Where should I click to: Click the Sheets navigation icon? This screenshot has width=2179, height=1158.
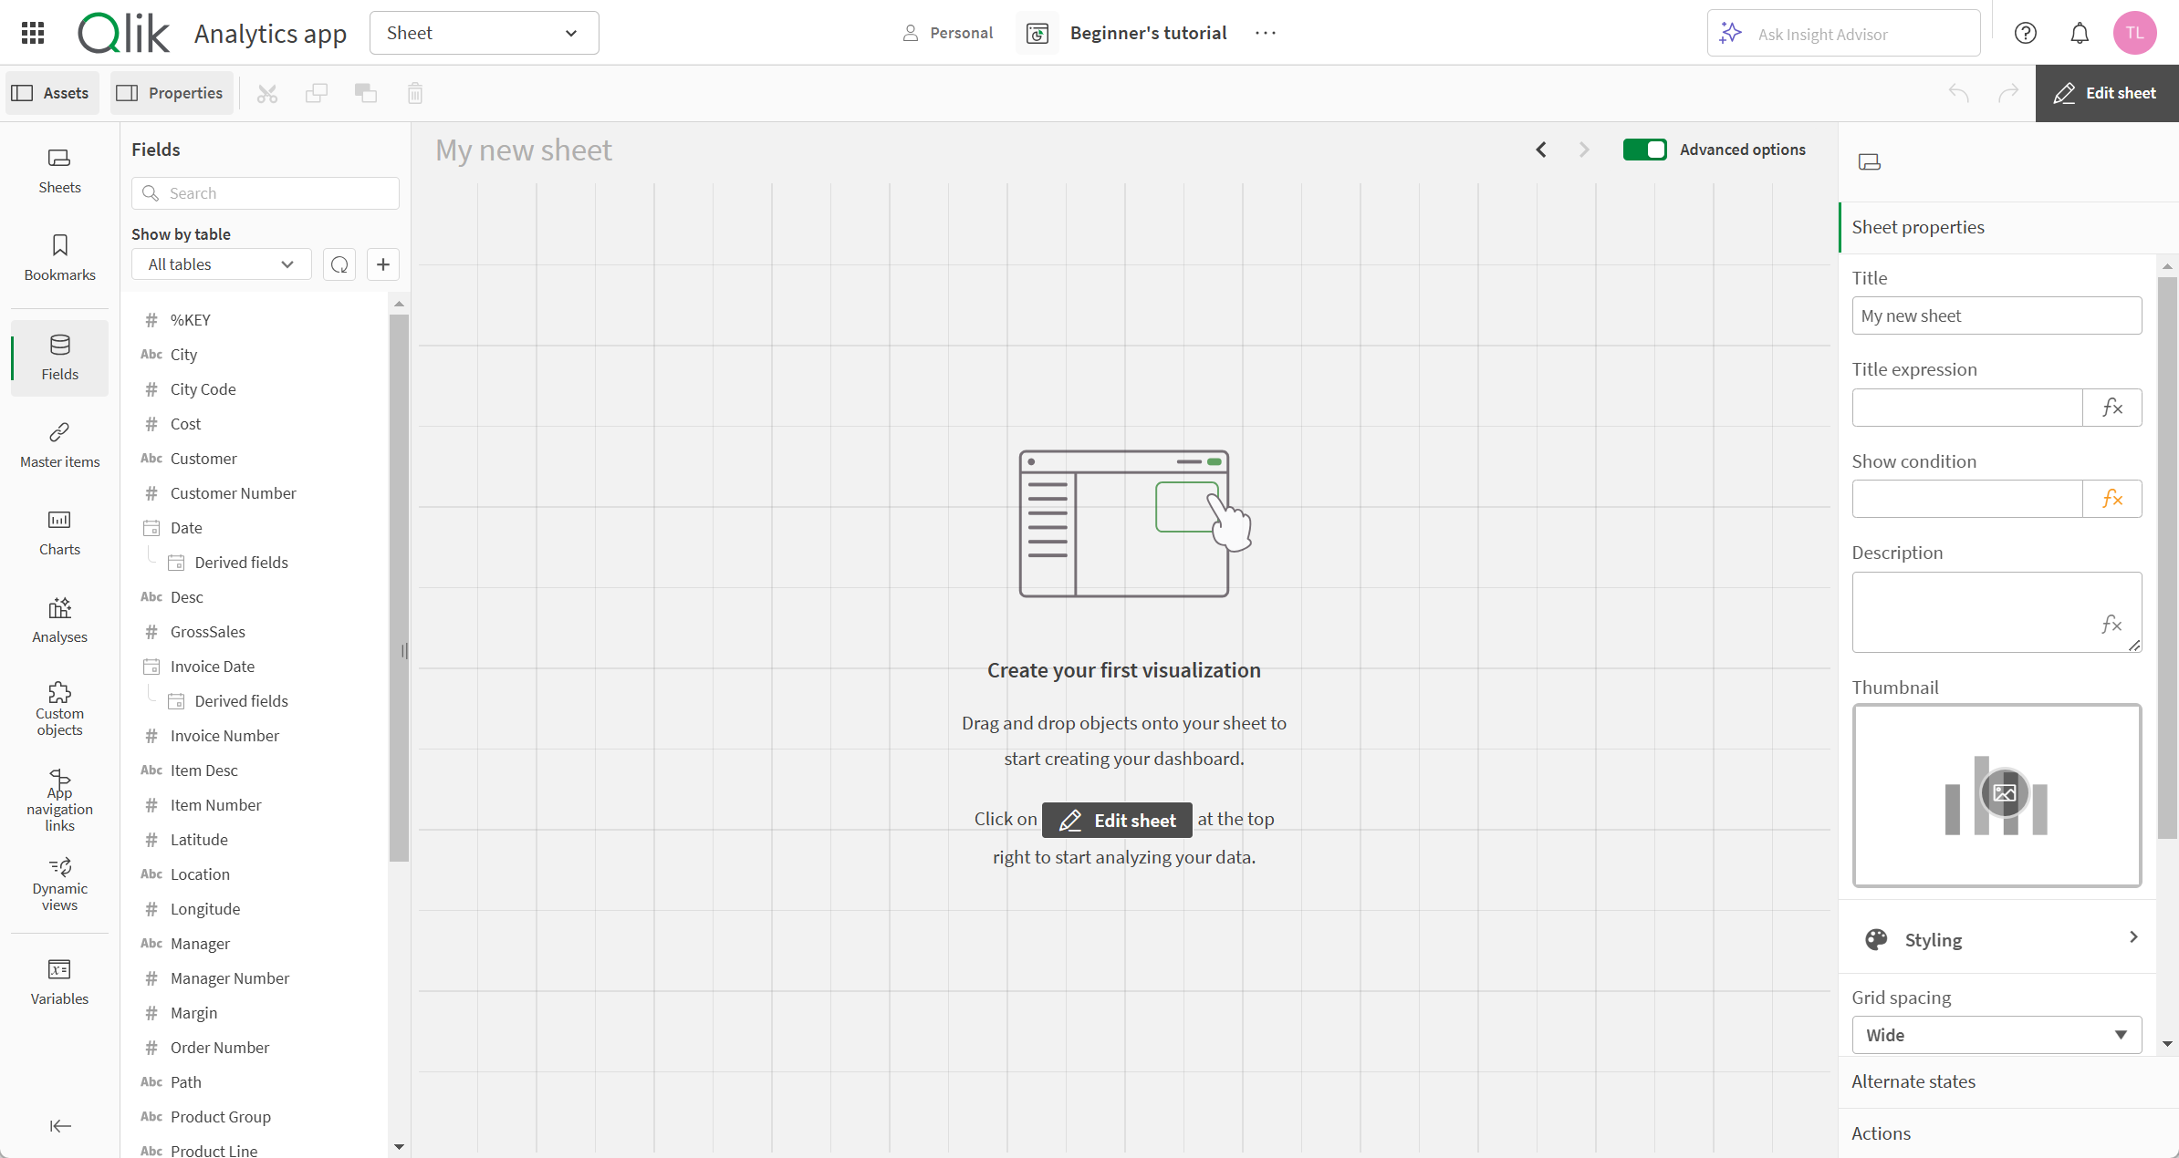59,170
